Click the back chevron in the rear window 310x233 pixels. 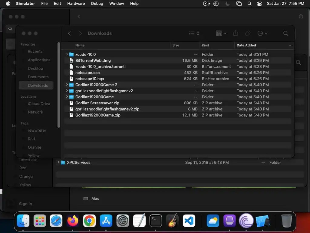click(79, 16)
